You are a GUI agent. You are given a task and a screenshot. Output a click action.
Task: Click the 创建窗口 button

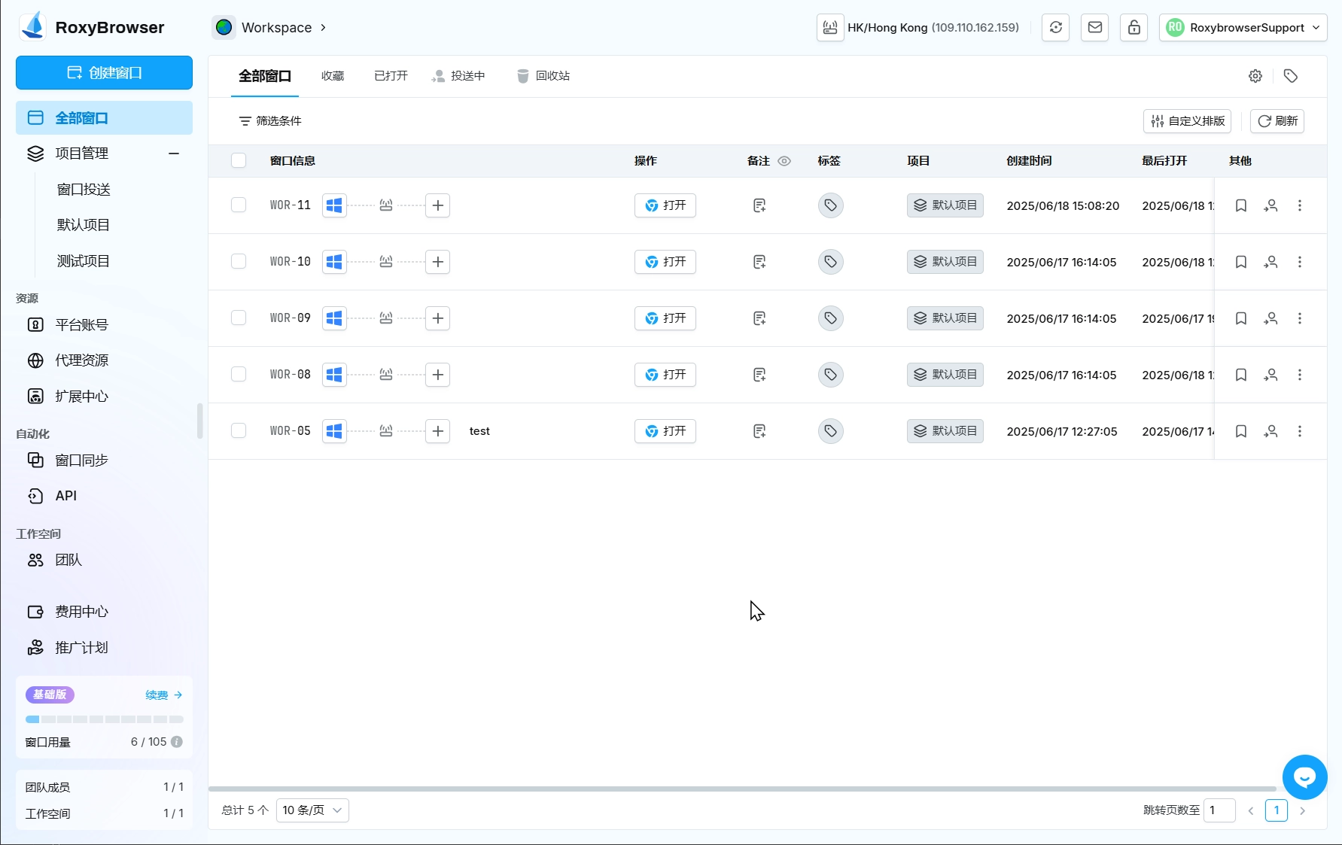[x=104, y=73]
